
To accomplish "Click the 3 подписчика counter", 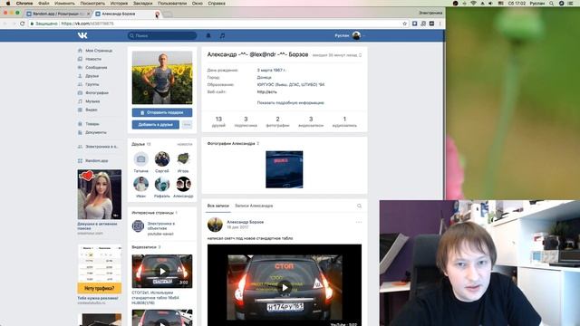I will 246,121.
